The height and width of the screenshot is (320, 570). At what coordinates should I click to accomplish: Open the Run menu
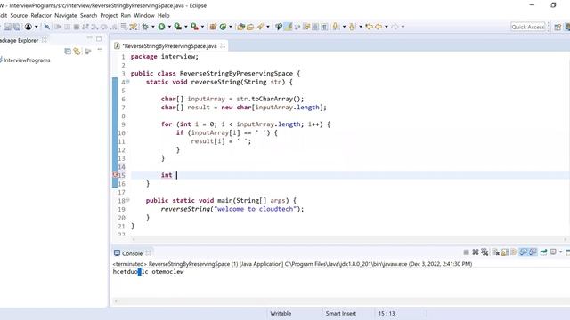pyautogui.click(x=126, y=16)
